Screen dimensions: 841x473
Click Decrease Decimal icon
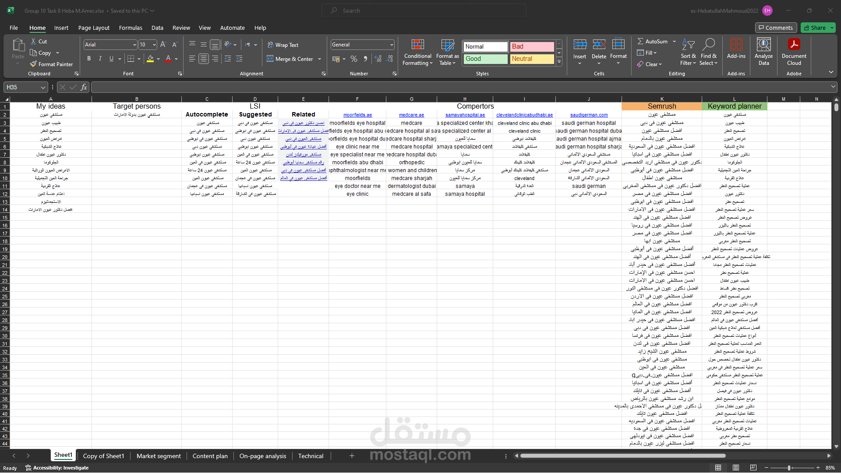tap(389, 59)
